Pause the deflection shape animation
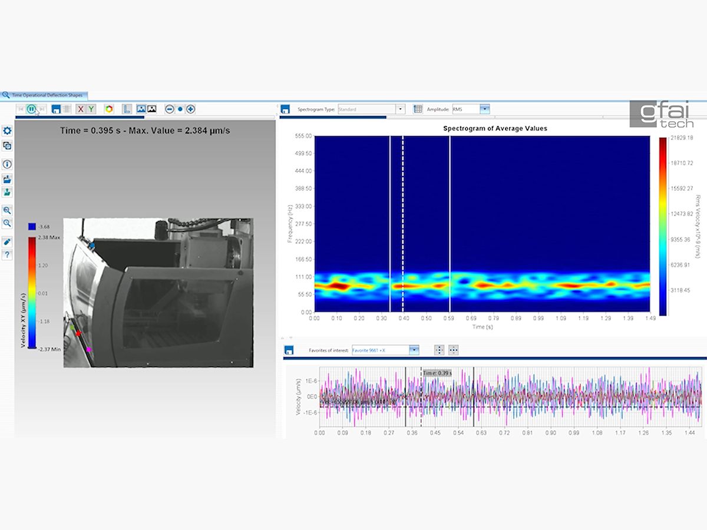Screen dimensions: 707x530 point(32,109)
